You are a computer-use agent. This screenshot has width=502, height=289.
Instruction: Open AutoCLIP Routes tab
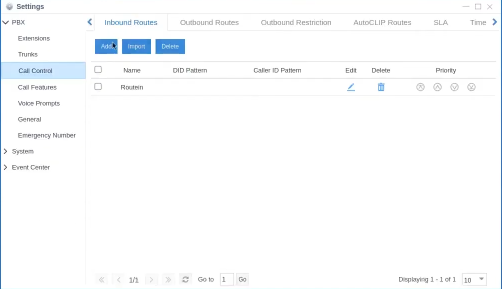click(382, 22)
